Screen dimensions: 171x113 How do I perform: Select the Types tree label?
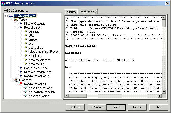point(23,20)
